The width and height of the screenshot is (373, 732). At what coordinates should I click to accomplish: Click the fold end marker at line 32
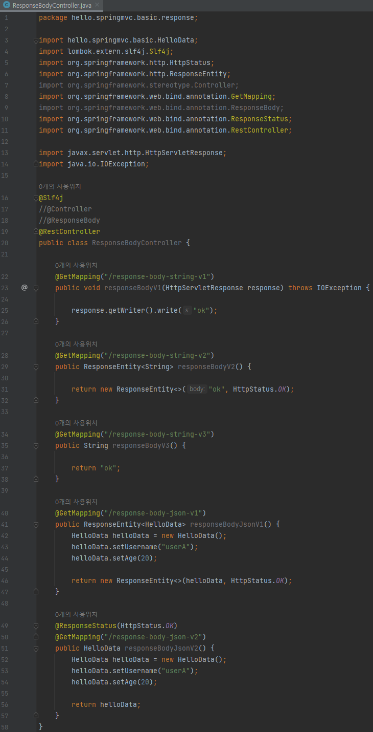[x=36, y=400]
